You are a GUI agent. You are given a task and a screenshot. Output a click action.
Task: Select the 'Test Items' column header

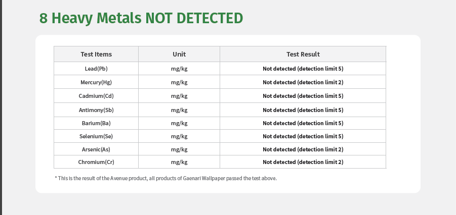coord(96,54)
